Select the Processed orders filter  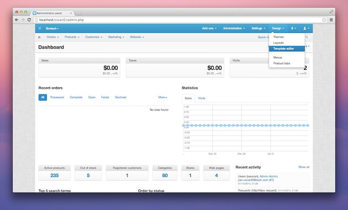click(x=57, y=98)
